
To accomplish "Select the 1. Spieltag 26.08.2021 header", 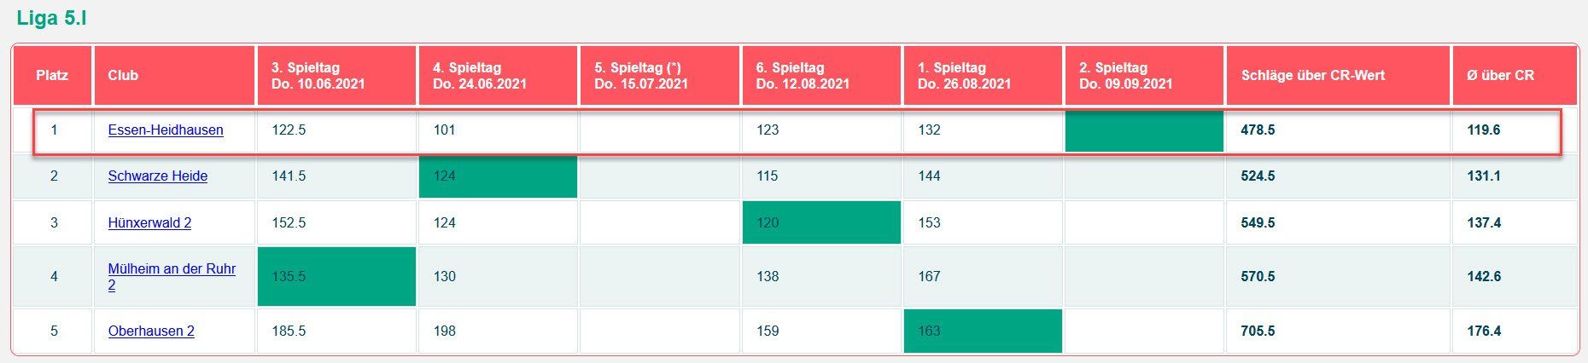I will pos(964,76).
